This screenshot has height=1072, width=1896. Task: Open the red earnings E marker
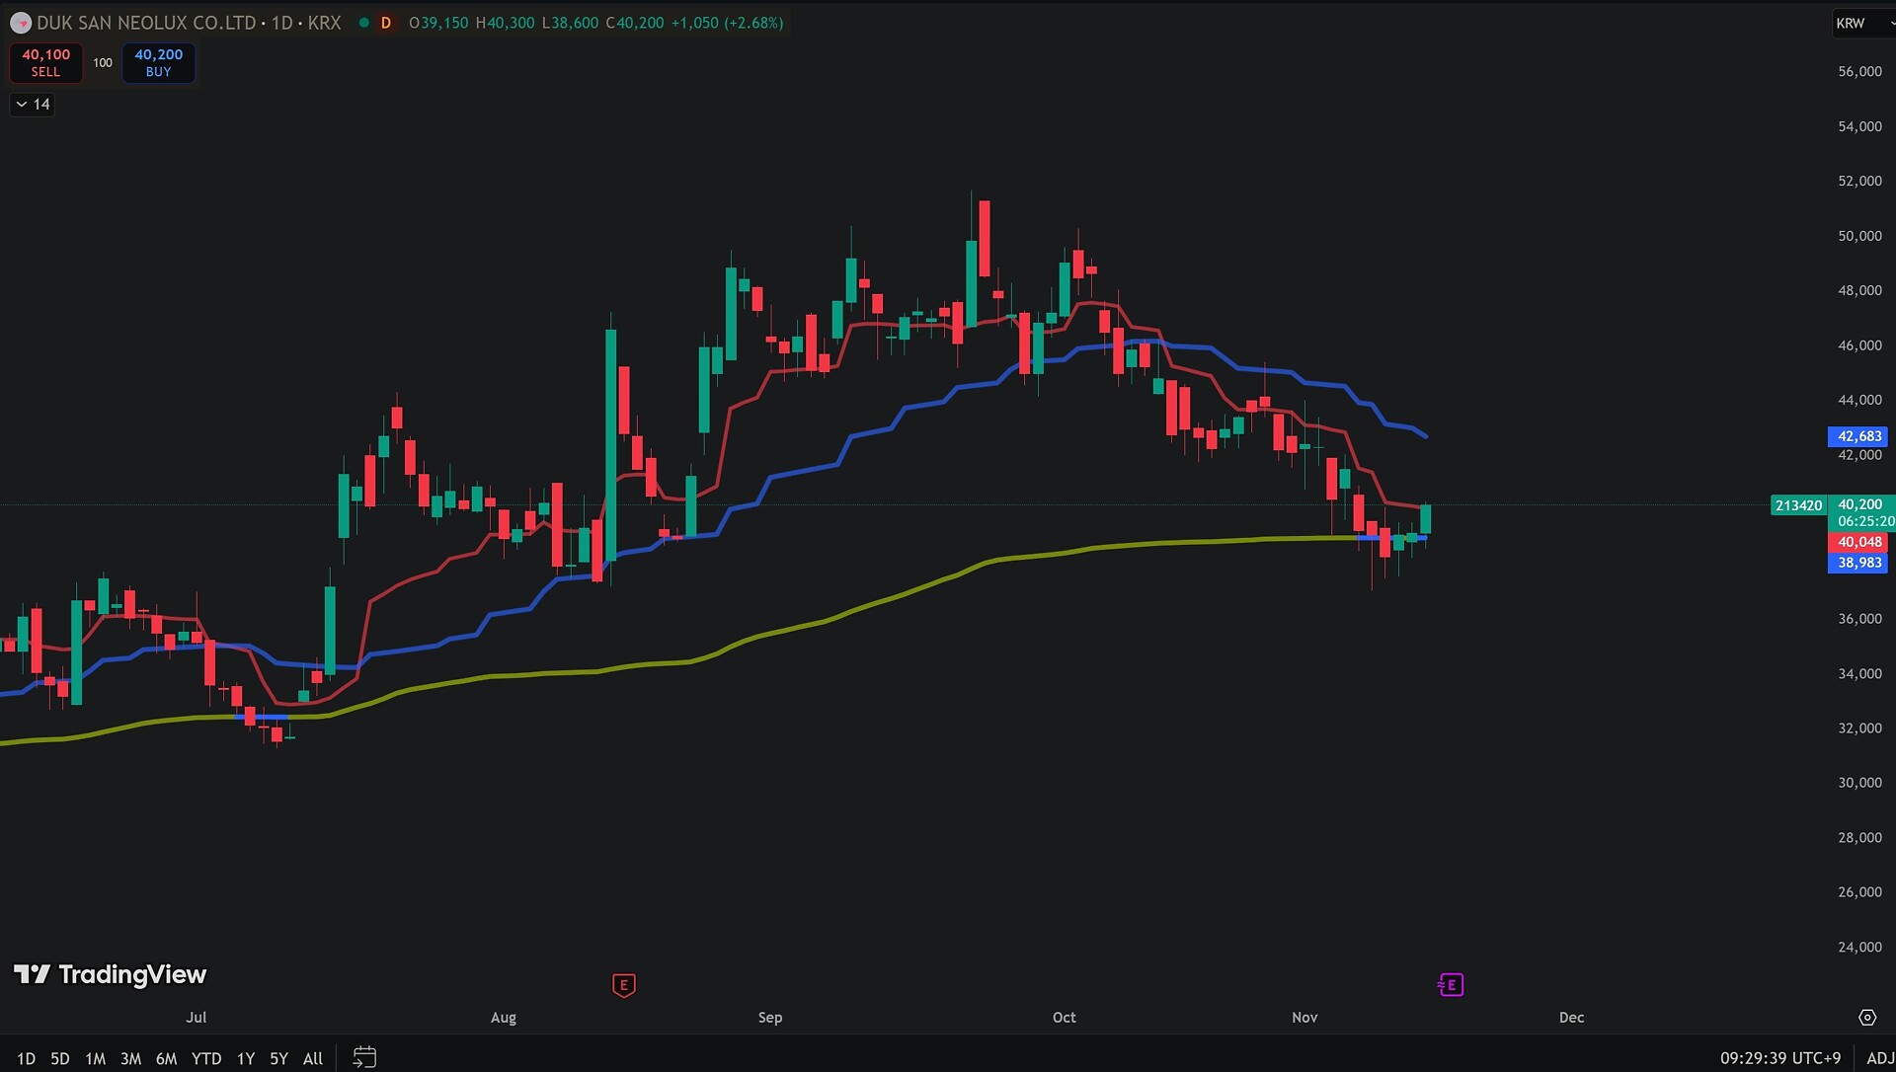tap(623, 985)
